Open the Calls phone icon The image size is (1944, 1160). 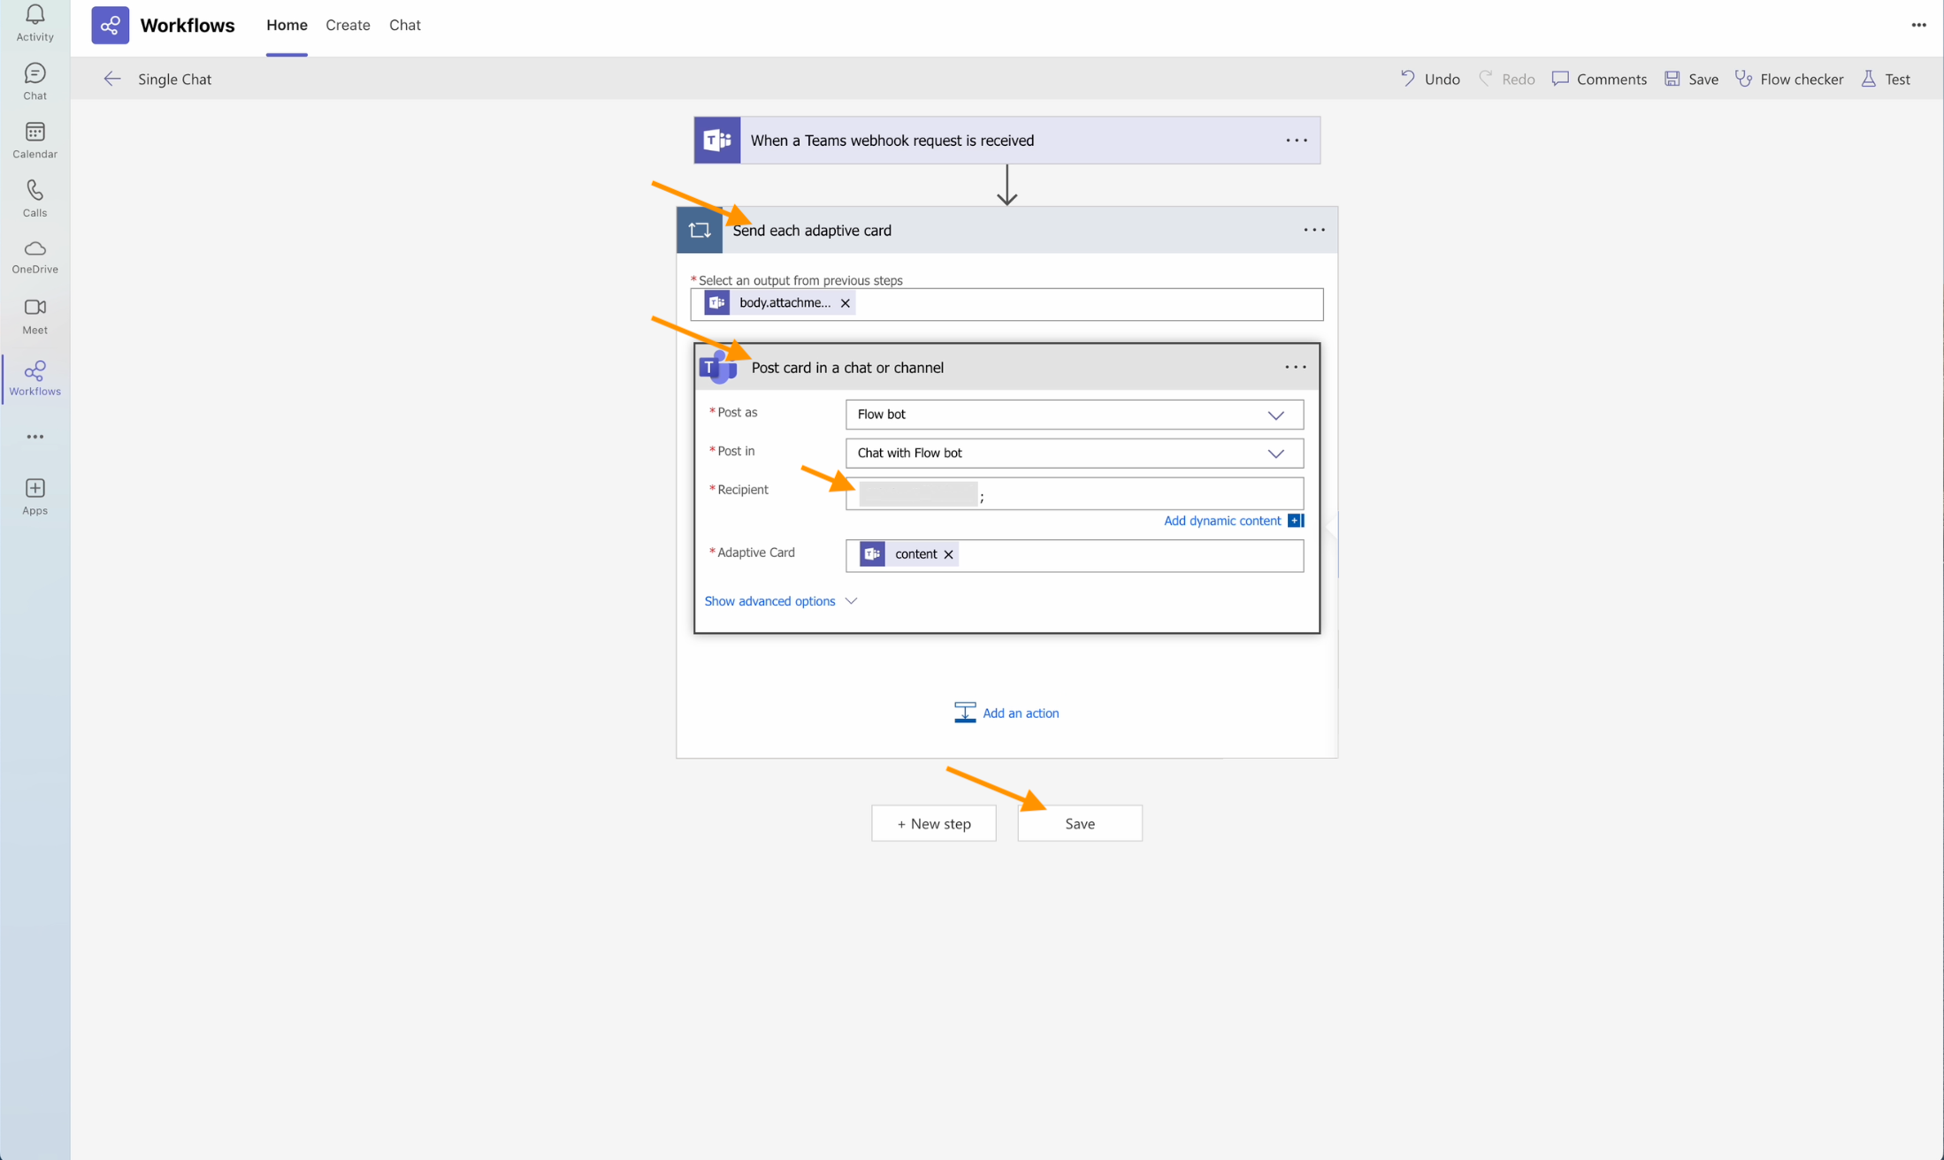point(34,191)
